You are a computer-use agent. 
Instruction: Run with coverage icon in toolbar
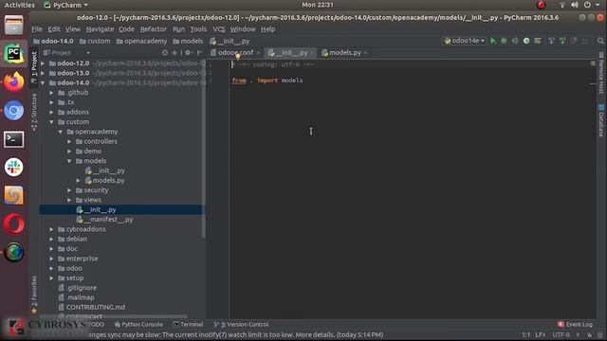tap(515, 41)
